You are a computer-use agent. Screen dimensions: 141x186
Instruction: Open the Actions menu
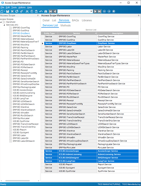point(22,7)
